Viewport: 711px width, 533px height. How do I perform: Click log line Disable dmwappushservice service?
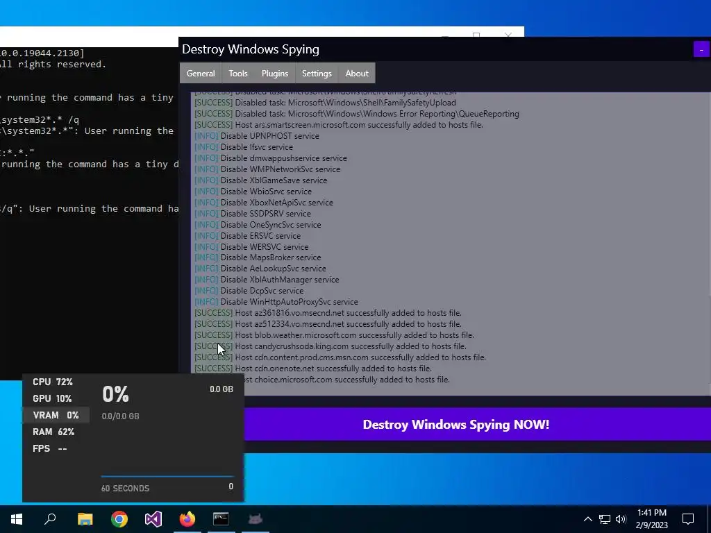pos(271,158)
